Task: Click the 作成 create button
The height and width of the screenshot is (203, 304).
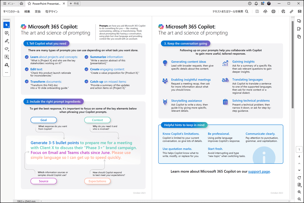Action: (74, 4)
